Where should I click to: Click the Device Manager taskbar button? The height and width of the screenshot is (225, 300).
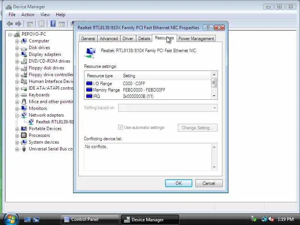click(150, 219)
